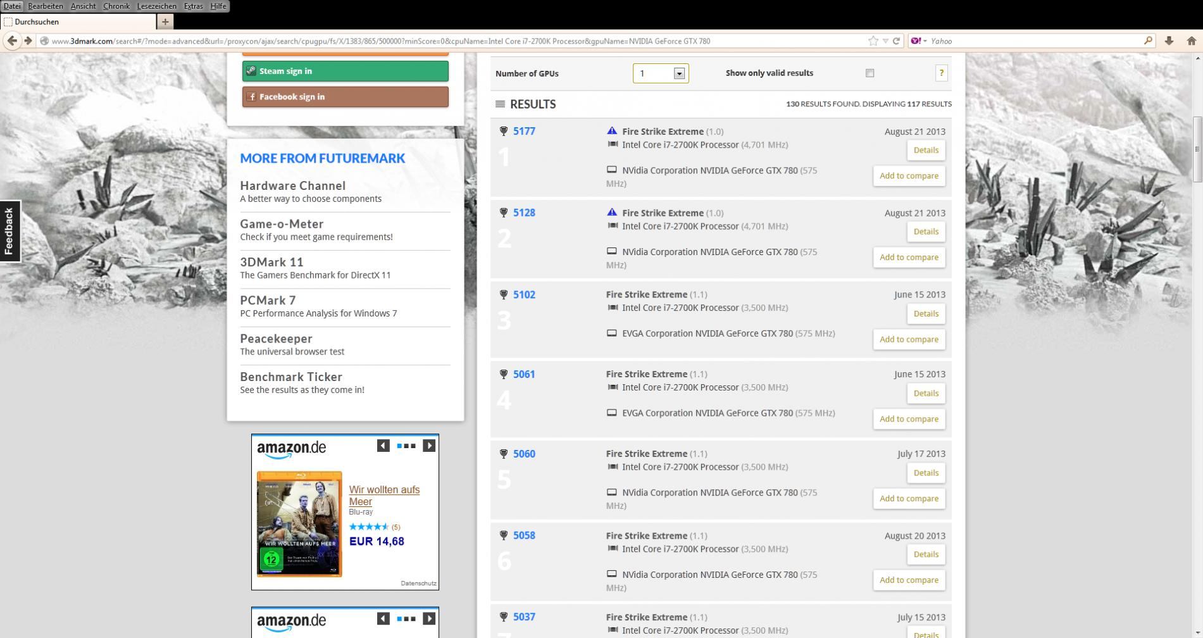This screenshot has width=1203, height=638.
Task: Open the Game-o-Meter link
Action: 282,224
